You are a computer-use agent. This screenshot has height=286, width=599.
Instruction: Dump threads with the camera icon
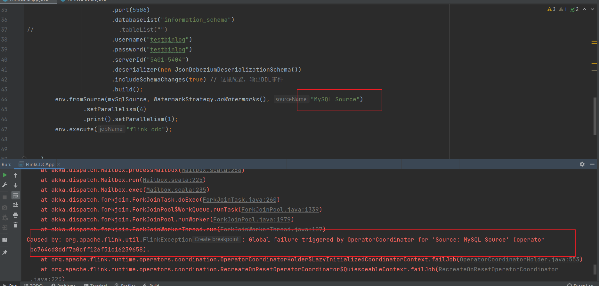coord(5,207)
